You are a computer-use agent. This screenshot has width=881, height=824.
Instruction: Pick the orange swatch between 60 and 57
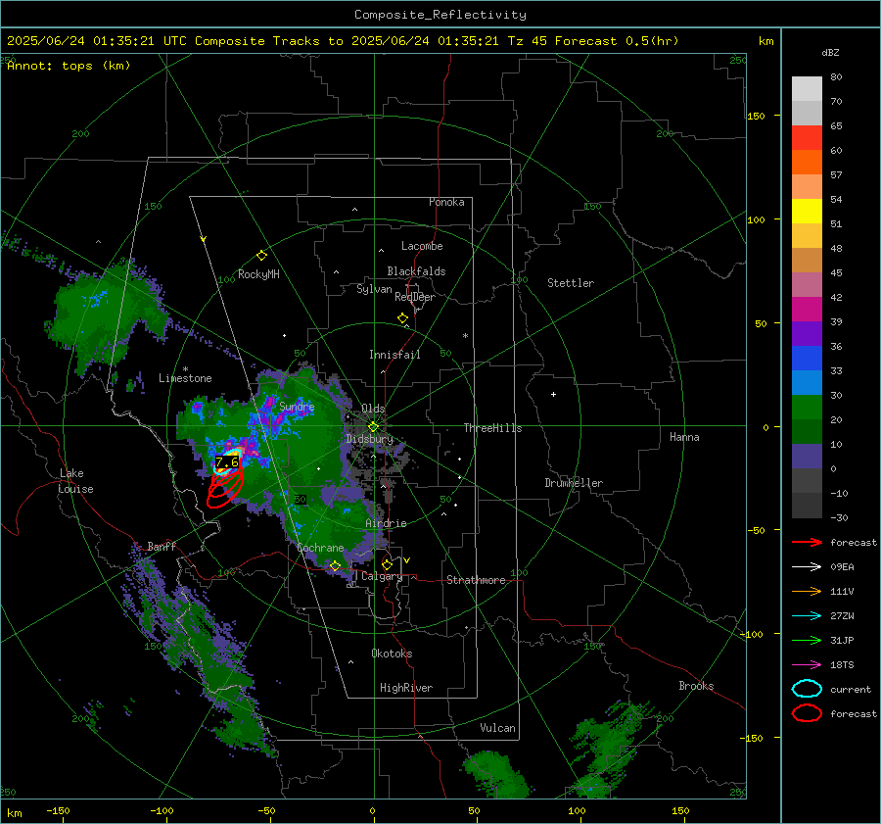coord(807,163)
